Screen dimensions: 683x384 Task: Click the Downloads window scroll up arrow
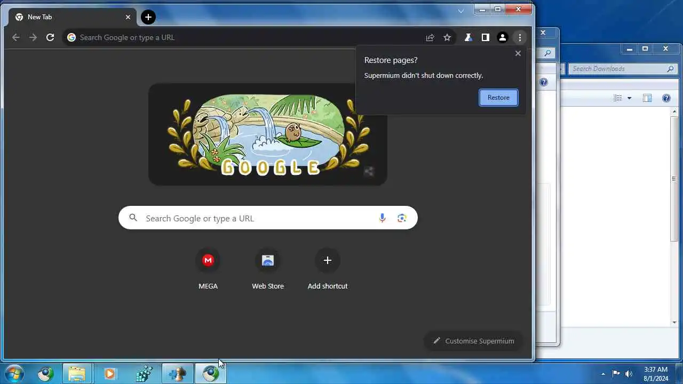(674, 111)
